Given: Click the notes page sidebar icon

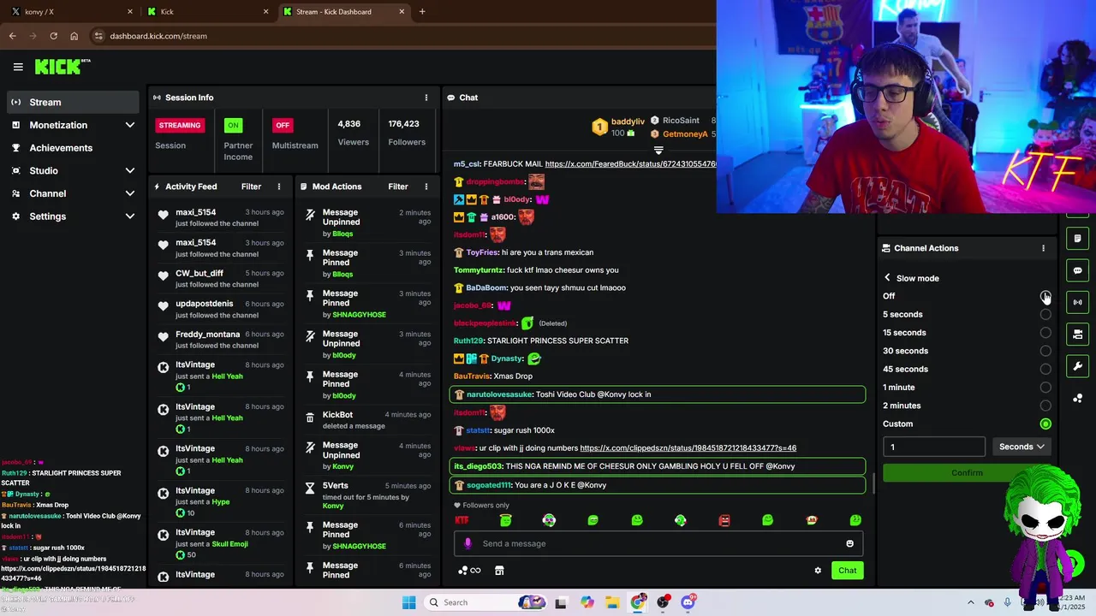Looking at the screenshot, I should click(x=1077, y=238).
